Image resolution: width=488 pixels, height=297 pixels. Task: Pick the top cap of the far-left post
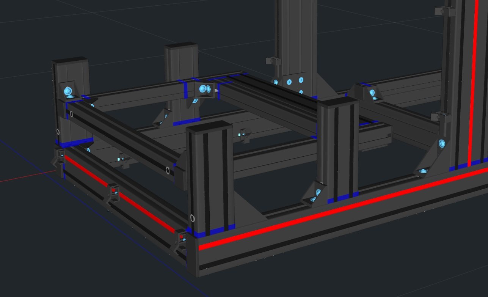coord(70,60)
